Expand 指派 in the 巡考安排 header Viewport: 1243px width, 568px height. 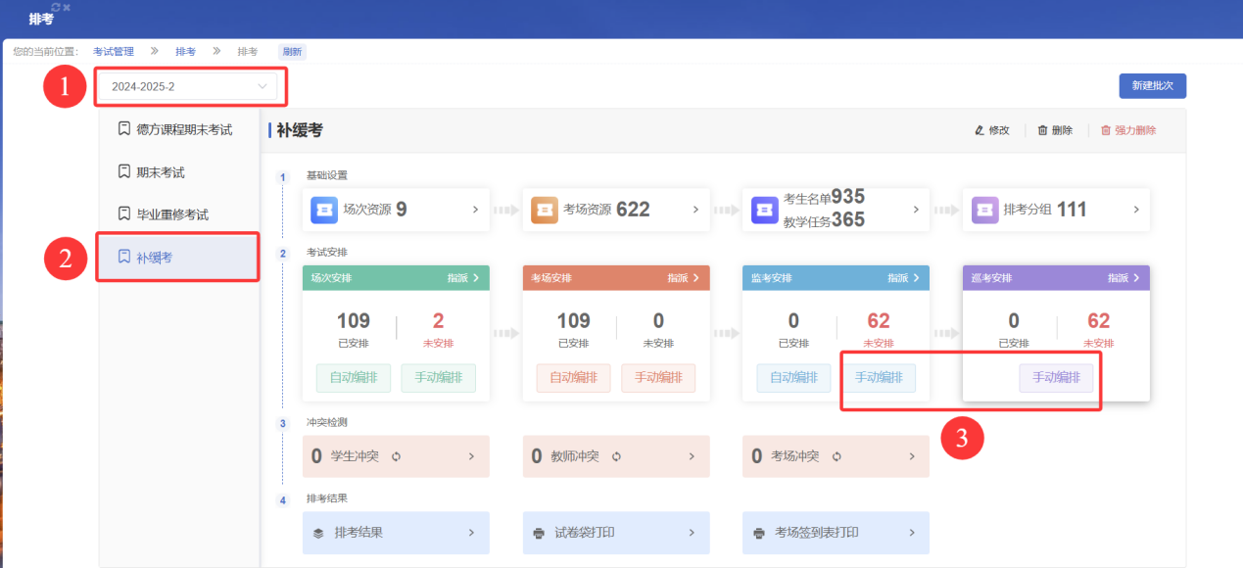(1123, 278)
